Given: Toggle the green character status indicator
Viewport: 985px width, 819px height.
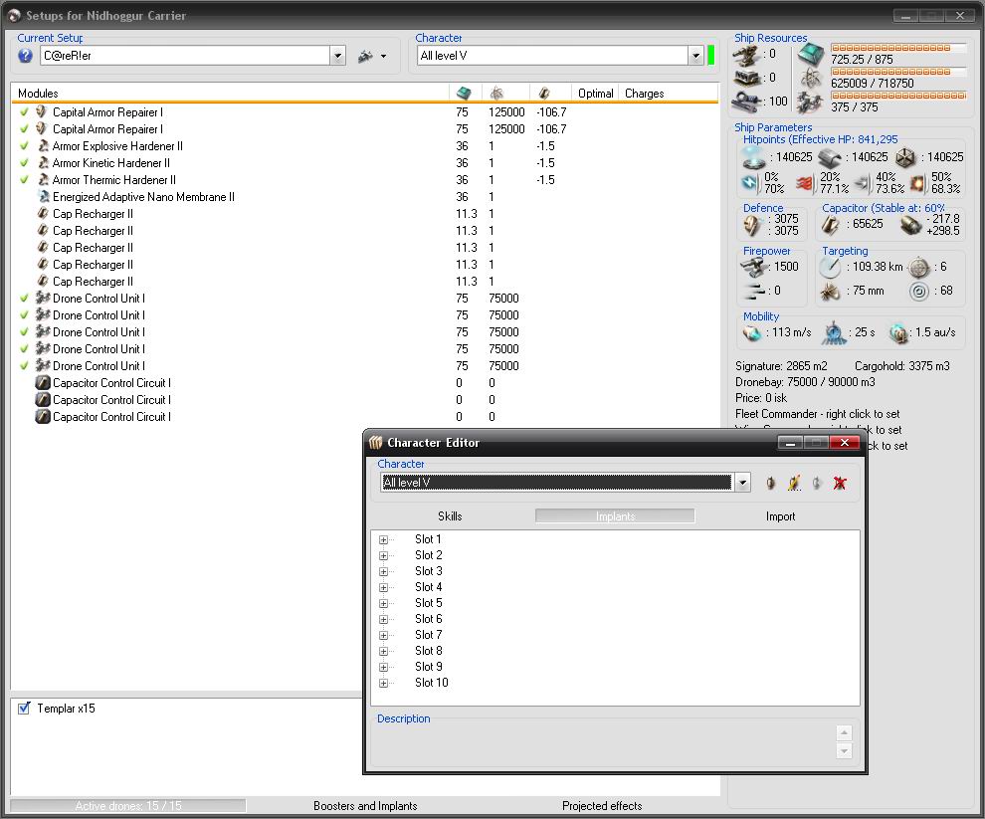Looking at the screenshot, I should coord(711,56).
